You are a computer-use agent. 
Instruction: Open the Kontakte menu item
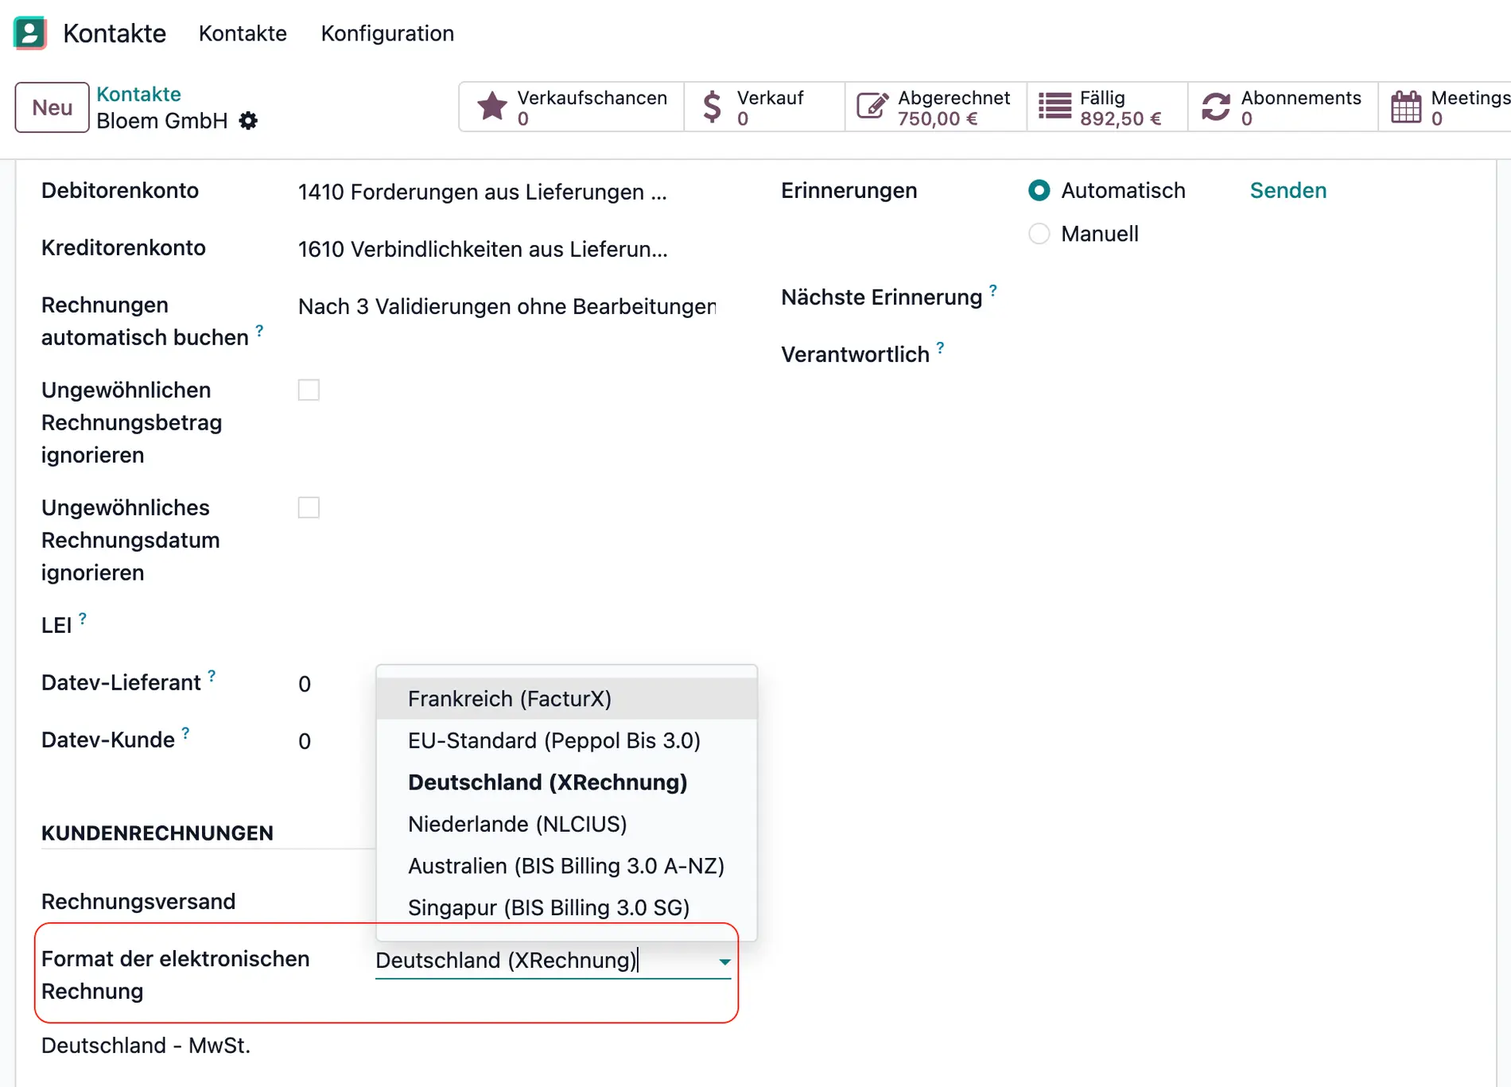[243, 33]
